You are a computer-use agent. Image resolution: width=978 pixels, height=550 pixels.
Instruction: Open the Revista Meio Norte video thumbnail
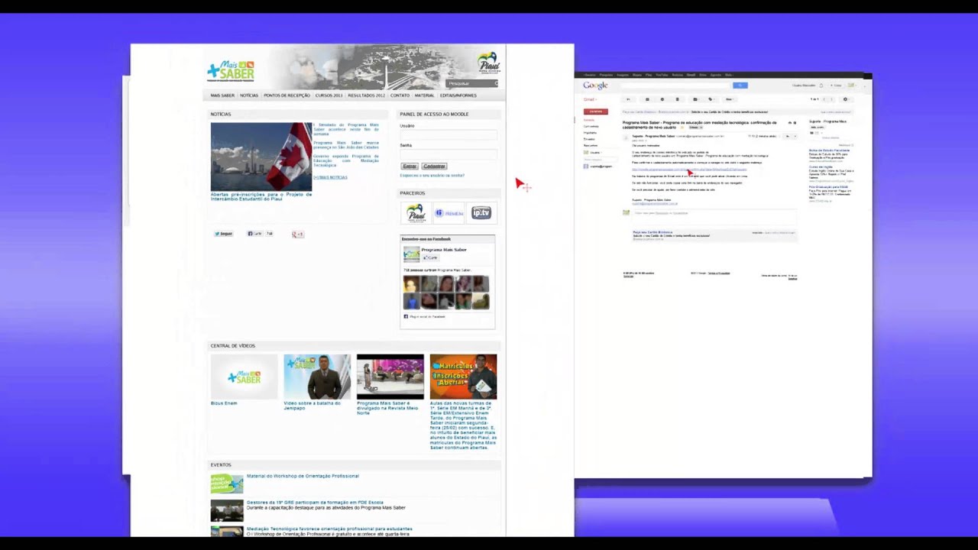[x=390, y=377]
